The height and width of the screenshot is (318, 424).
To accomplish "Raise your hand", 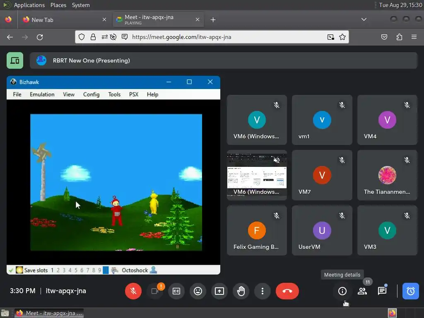I will coord(241,291).
